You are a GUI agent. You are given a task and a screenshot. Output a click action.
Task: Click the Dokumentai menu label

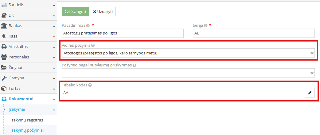click(x=21, y=99)
